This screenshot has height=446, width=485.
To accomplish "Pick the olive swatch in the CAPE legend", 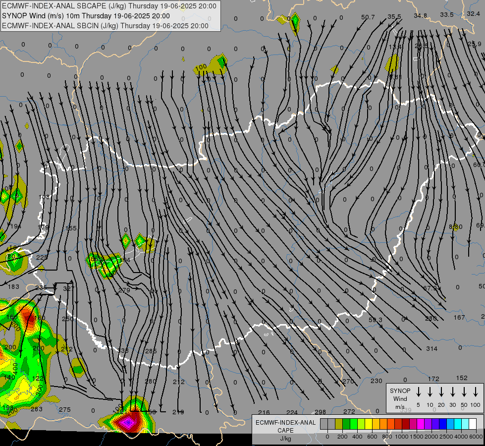I will pos(339,424).
